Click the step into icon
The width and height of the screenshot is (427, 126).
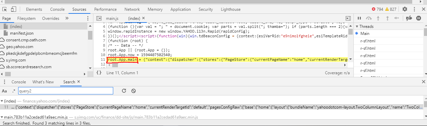coord(378,18)
